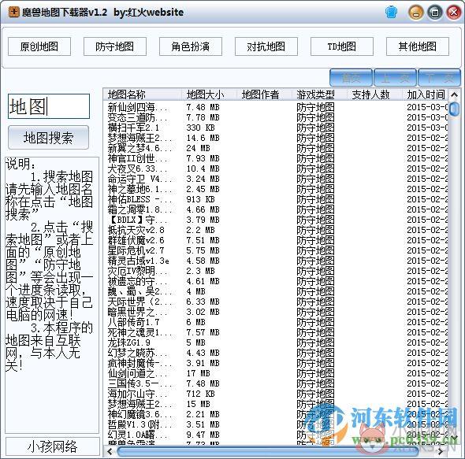This screenshot has width=465, height=459.
Task: Select the 死神之魂灵1... map row
Action: pos(276,332)
